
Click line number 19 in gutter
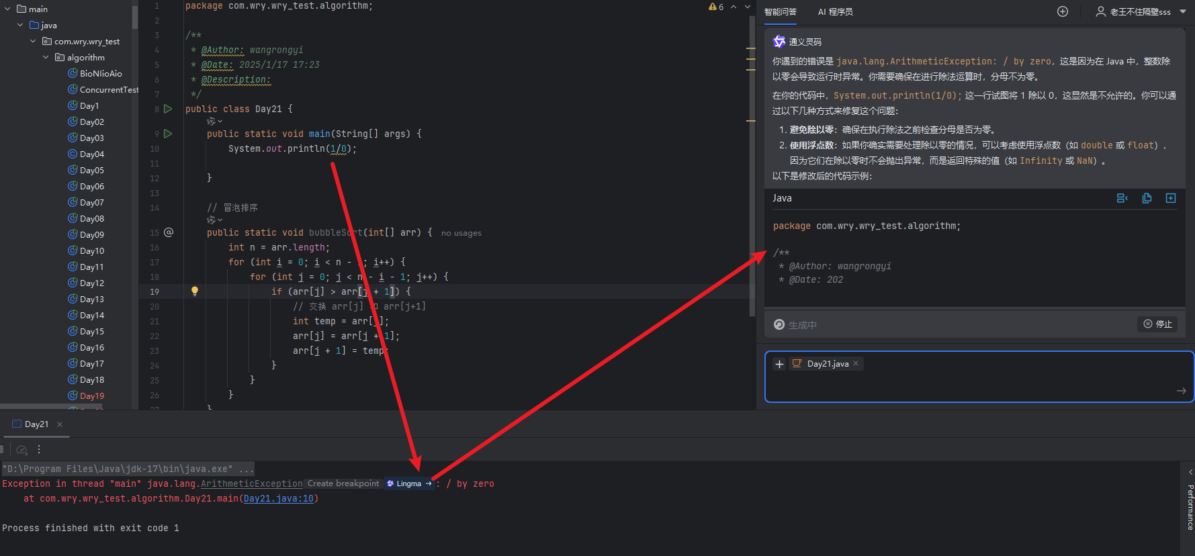(x=154, y=291)
